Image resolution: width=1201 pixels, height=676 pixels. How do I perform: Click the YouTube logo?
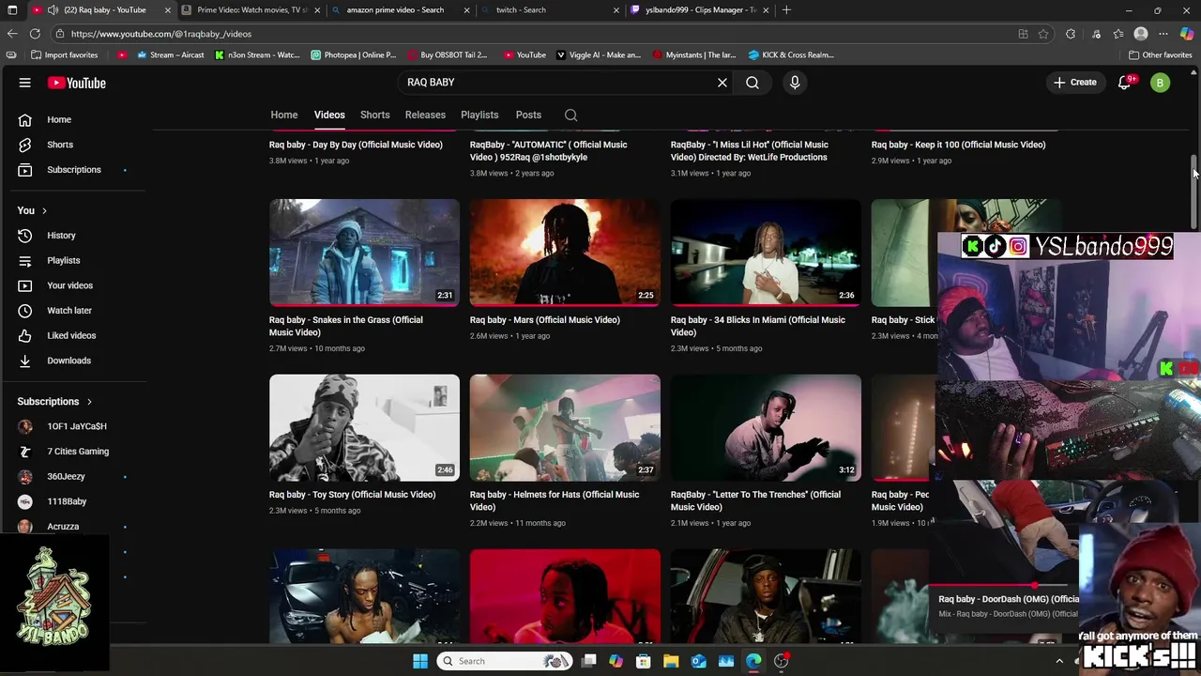tap(77, 83)
